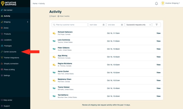Image resolution: width=183 pixels, height=109 pixels.
Task: Click Canada icon beside Madelaine Olsen
Action: (54, 81)
